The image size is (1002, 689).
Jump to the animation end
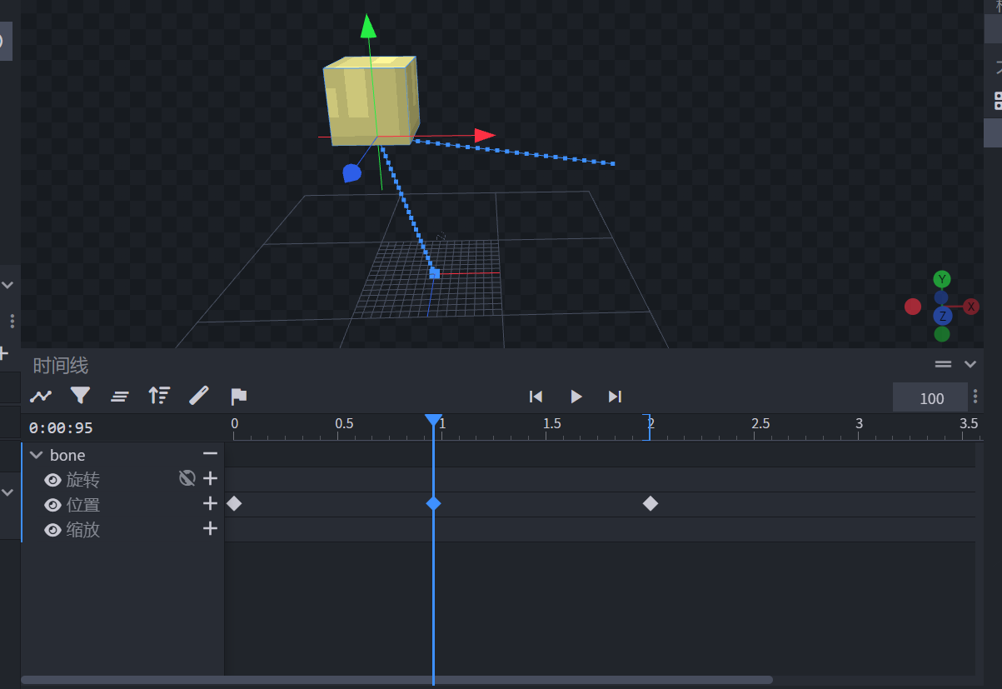tap(615, 397)
